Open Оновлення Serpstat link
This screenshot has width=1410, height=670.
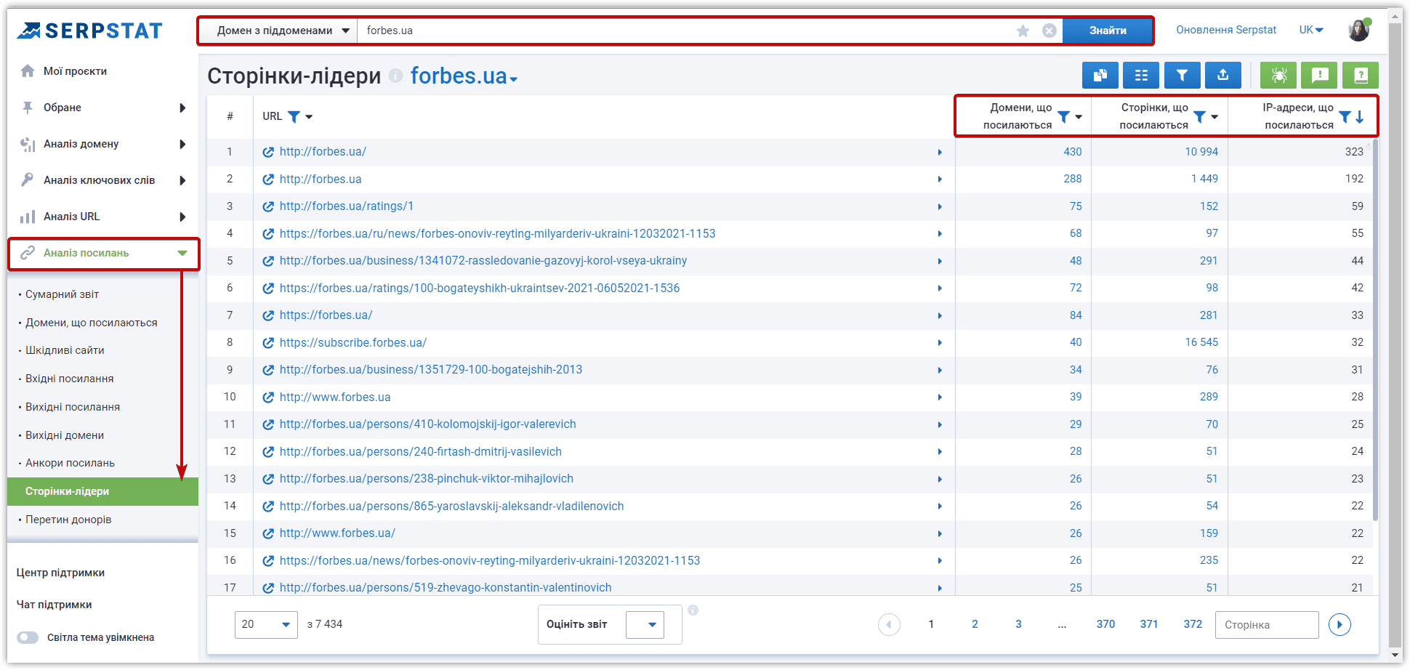1226,30
